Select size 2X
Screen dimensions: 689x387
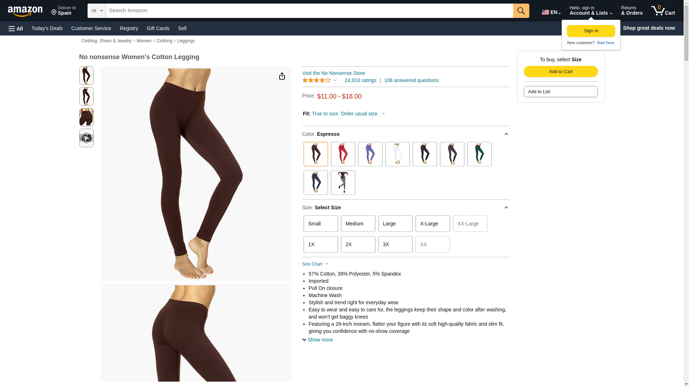[x=358, y=244]
